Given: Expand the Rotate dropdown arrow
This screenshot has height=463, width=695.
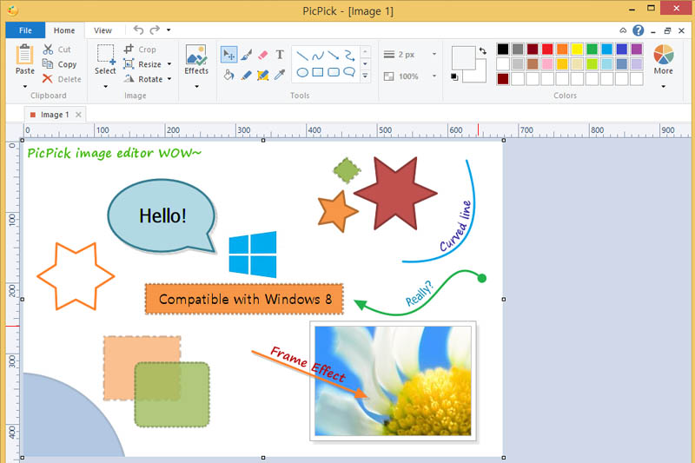Looking at the screenshot, I should pyautogui.click(x=169, y=79).
